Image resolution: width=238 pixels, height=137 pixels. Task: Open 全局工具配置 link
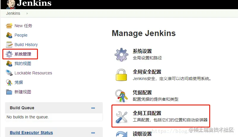(147, 113)
